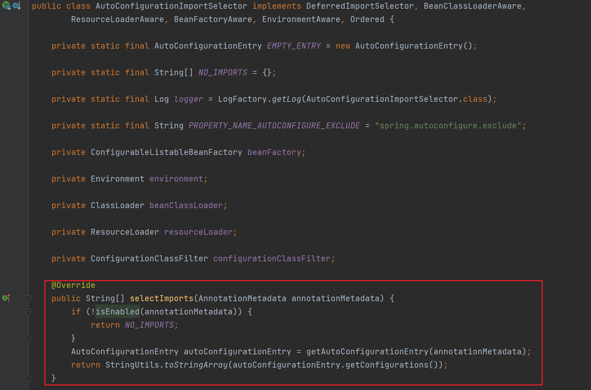Image resolution: width=591 pixels, height=390 pixels.
Task: Click fold end marker at method closing brace
Action: tap(28, 378)
